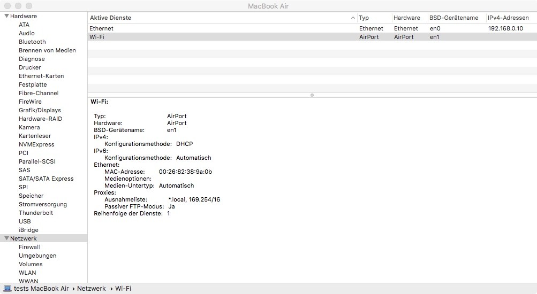Image resolution: width=537 pixels, height=294 pixels.
Task: Sort by IPv4-Adressen column header
Action: (511, 18)
